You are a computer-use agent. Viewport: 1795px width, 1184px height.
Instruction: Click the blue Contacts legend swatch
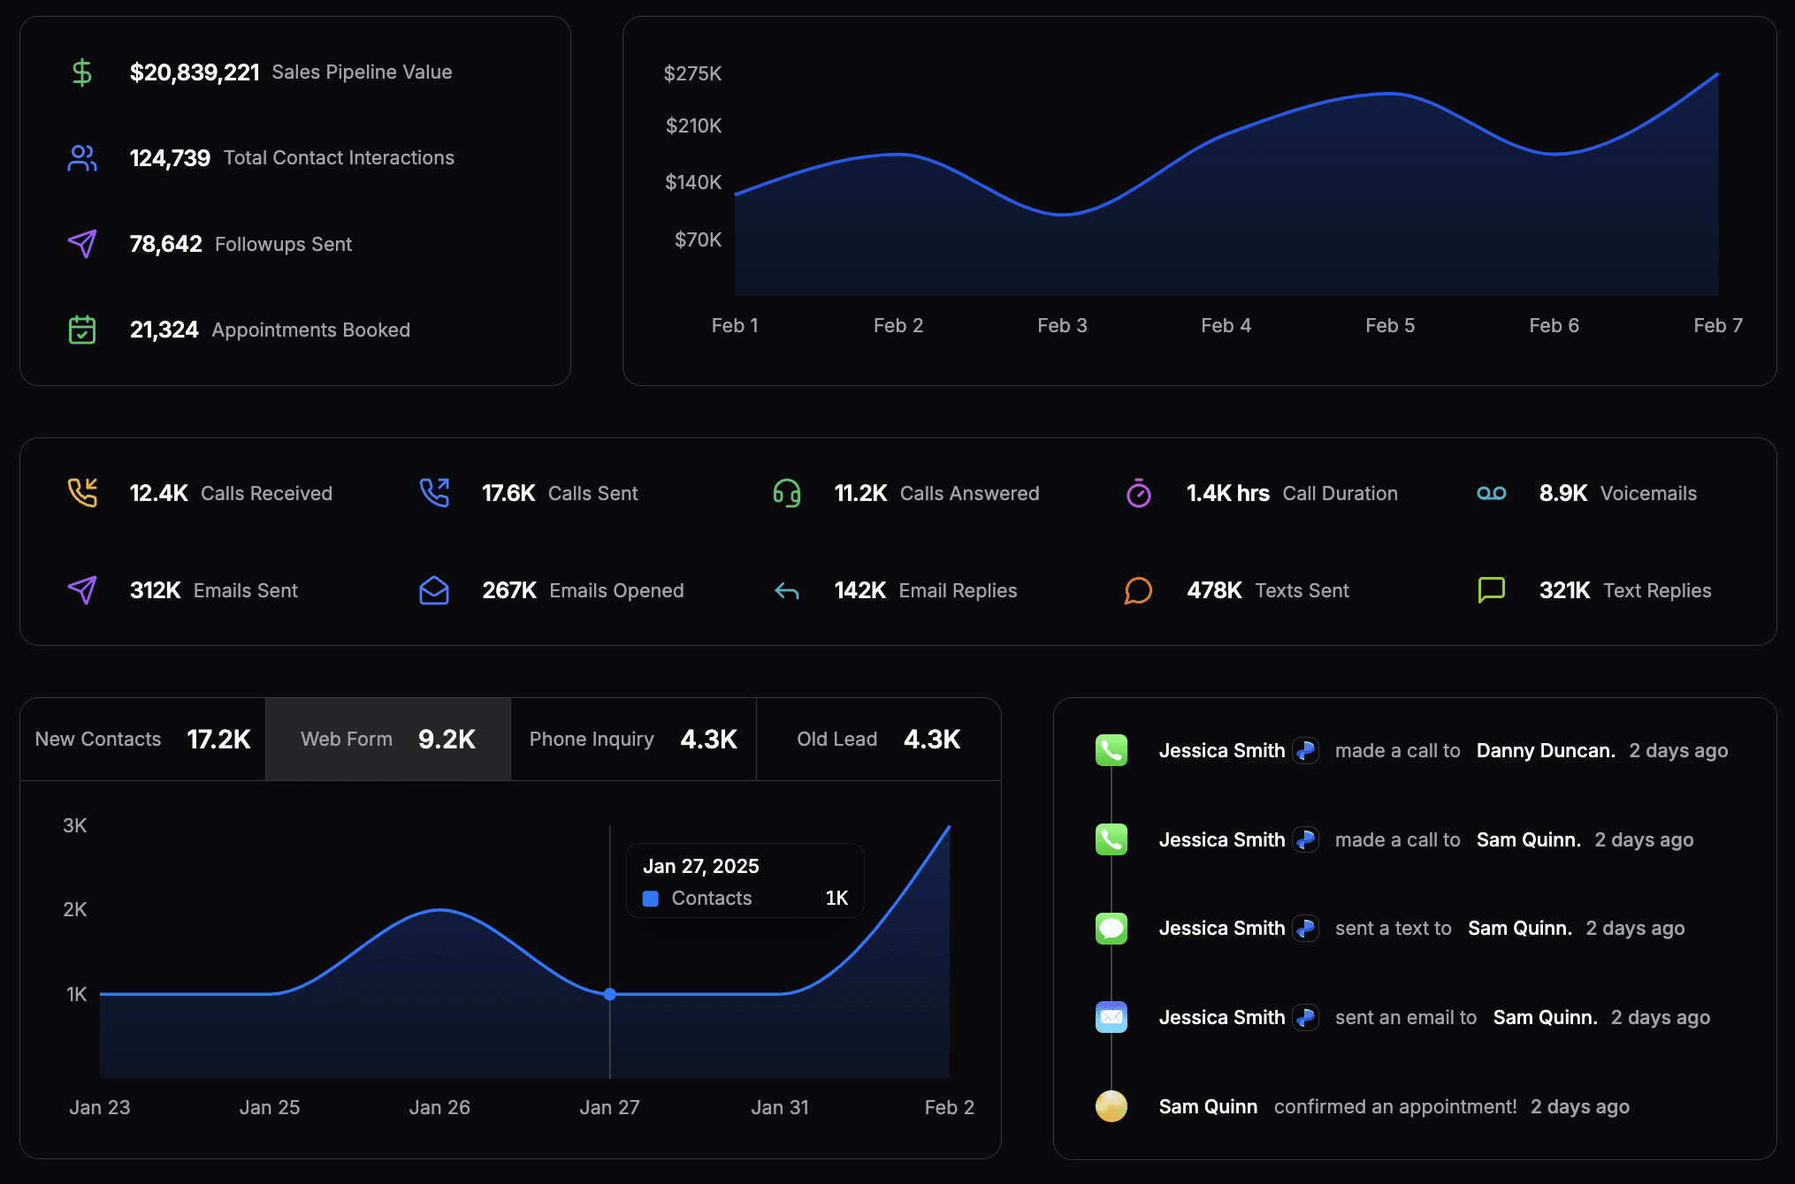point(651,899)
